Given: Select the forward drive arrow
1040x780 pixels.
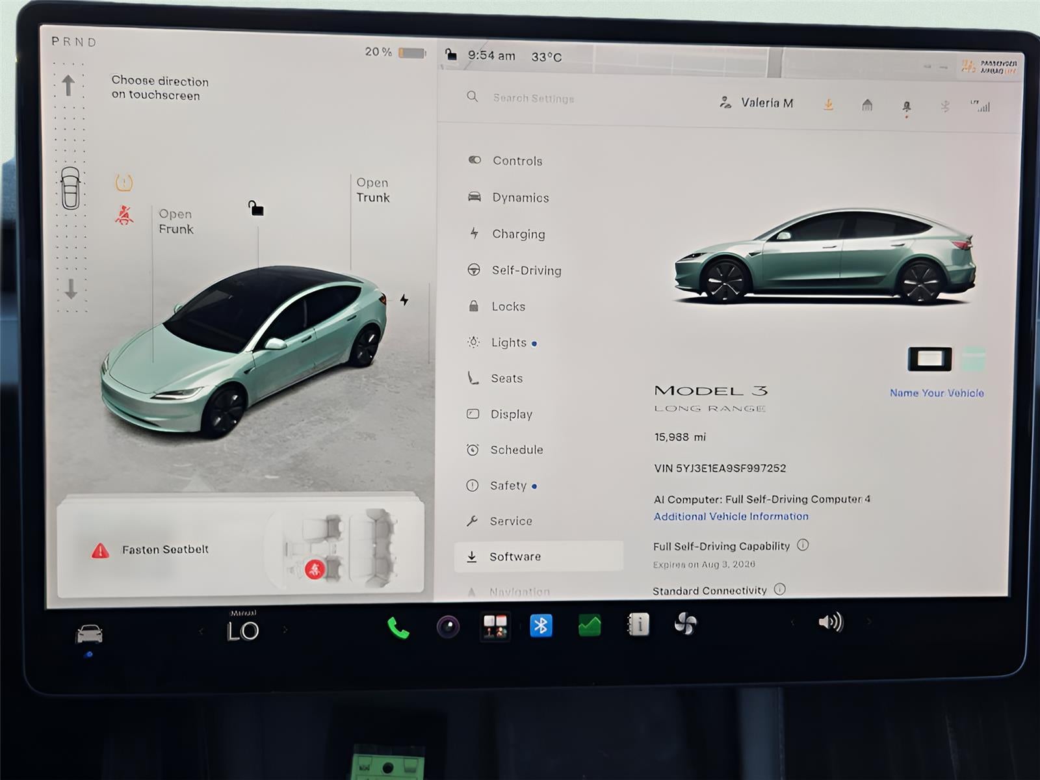Looking at the screenshot, I should [x=68, y=85].
